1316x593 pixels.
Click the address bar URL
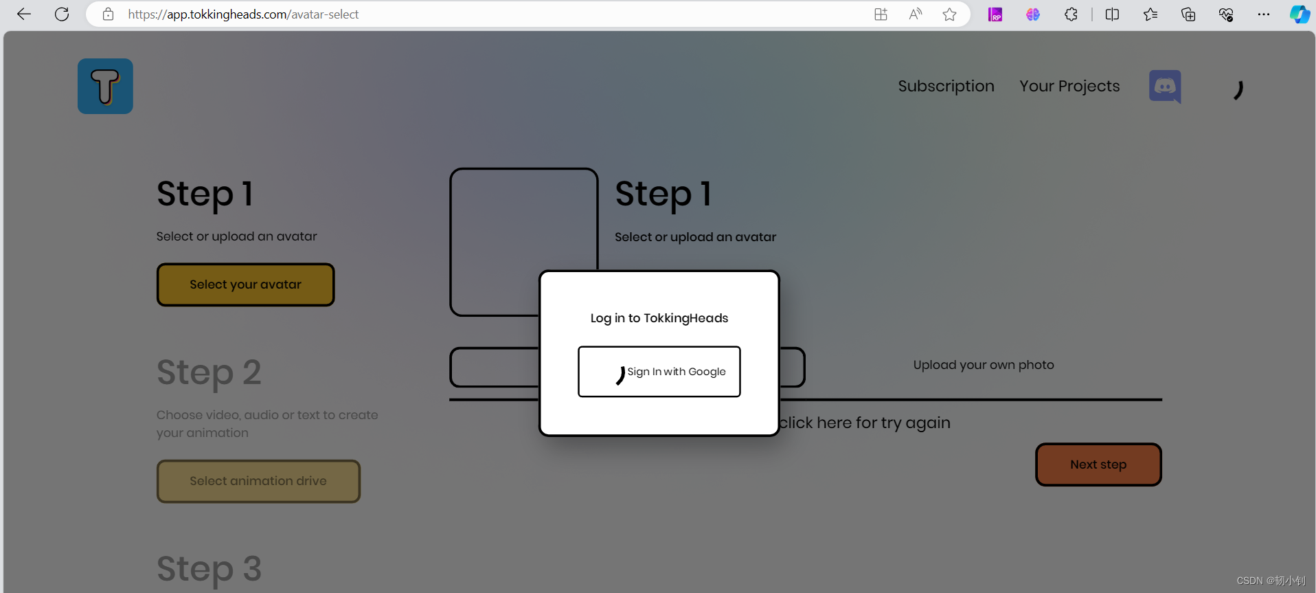(x=243, y=14)
